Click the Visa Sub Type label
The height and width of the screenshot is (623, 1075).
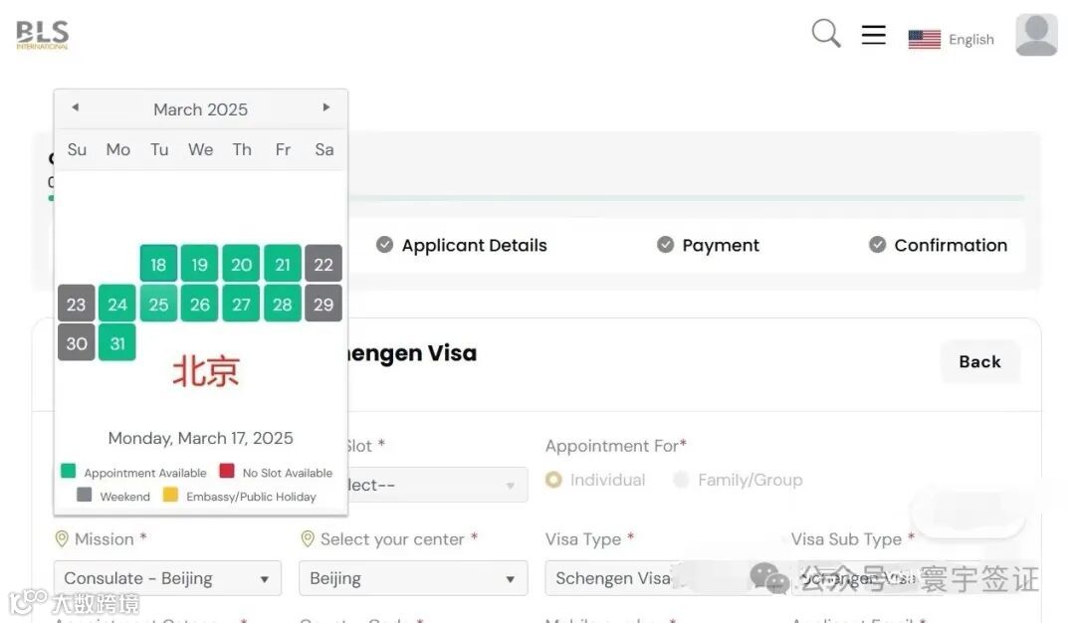(846, 539)
